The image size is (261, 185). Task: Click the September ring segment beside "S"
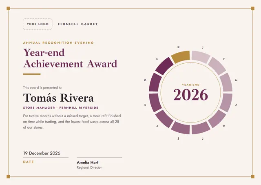click(x=155, y=103)
